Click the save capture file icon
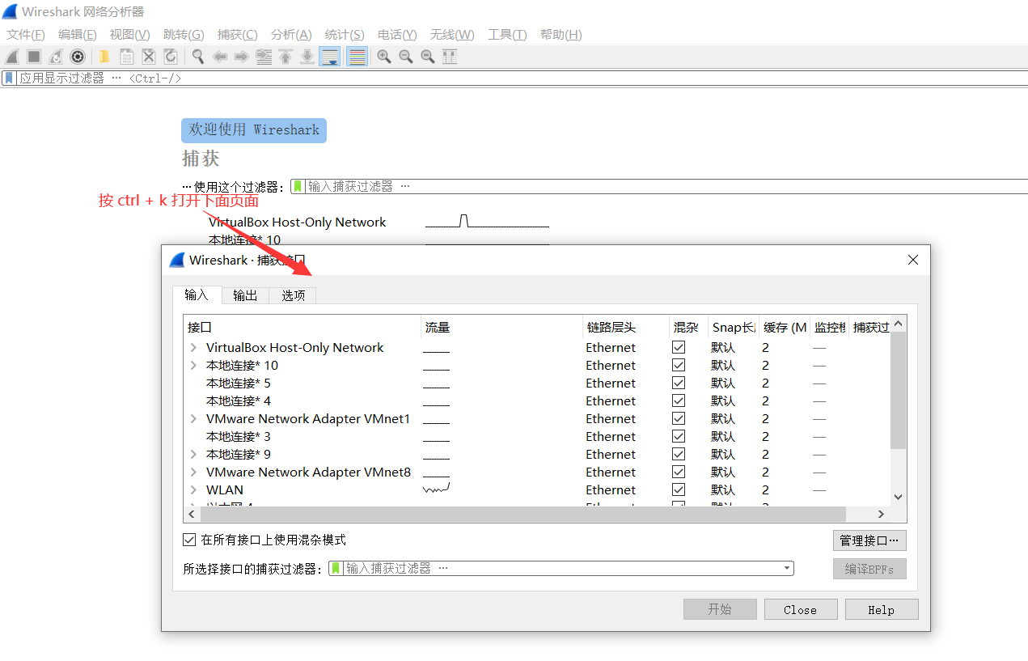1028x661 pixels. 127,57
